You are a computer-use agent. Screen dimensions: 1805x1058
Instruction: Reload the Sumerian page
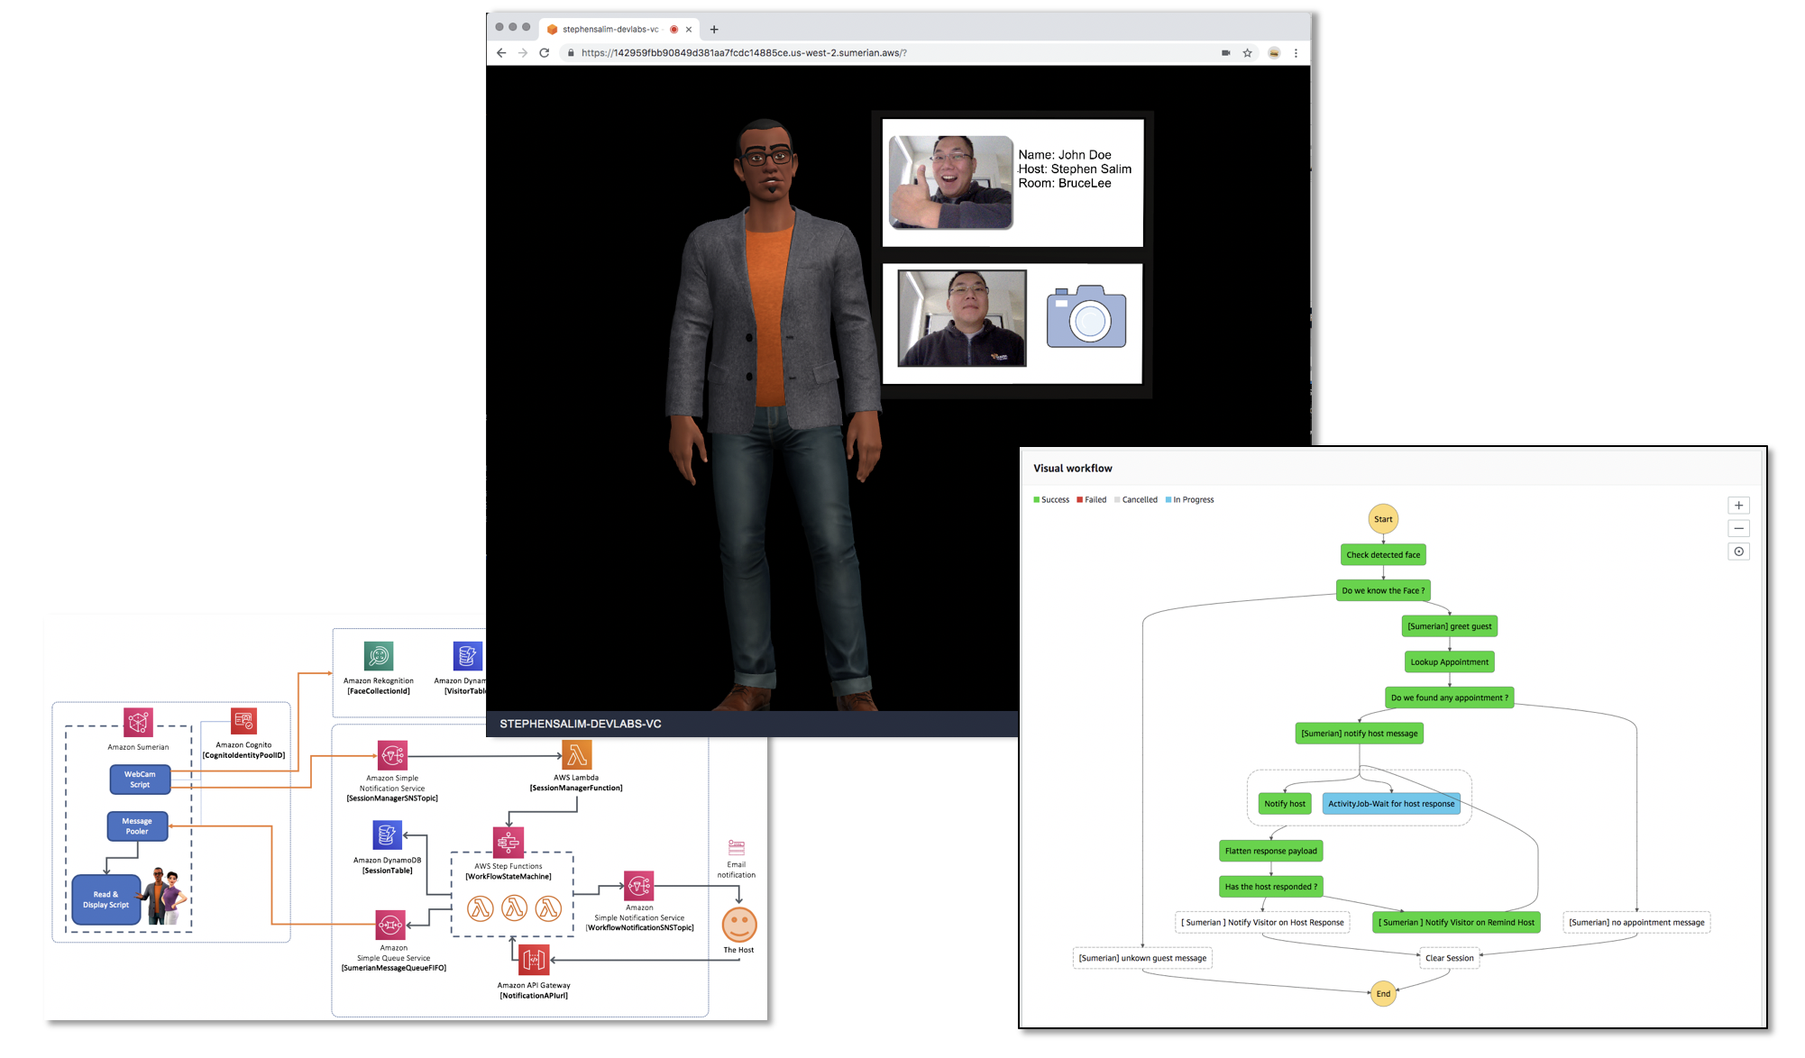545,53
